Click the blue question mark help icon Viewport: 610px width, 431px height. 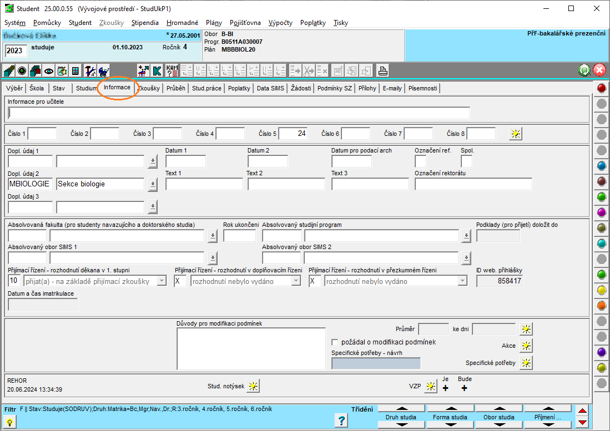pos(342,420)
